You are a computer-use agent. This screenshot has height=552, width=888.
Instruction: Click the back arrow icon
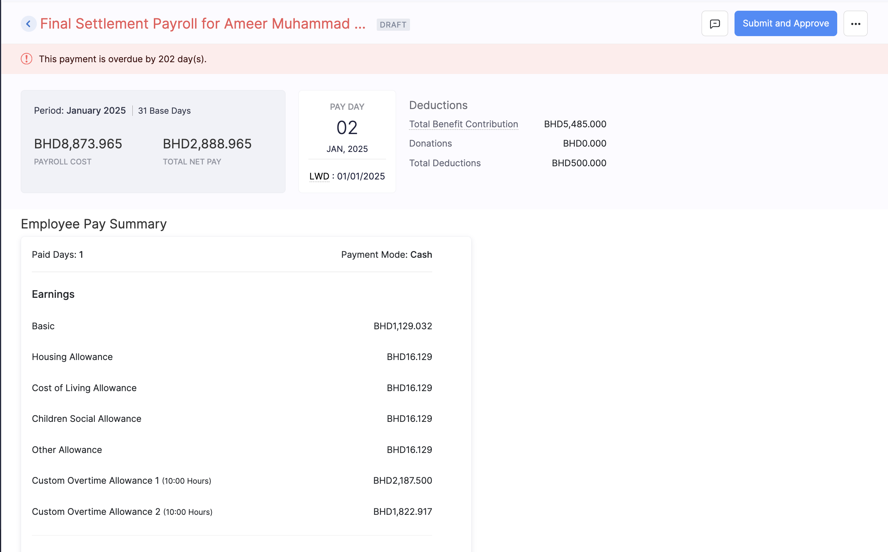(28, 24)
